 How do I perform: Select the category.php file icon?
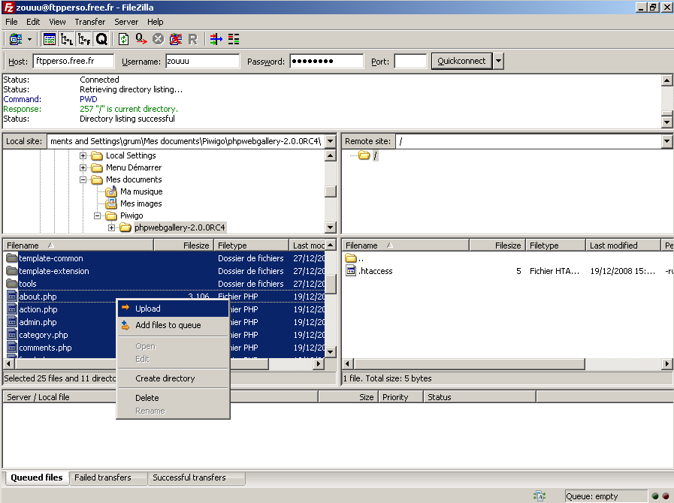tap(12, 335)
